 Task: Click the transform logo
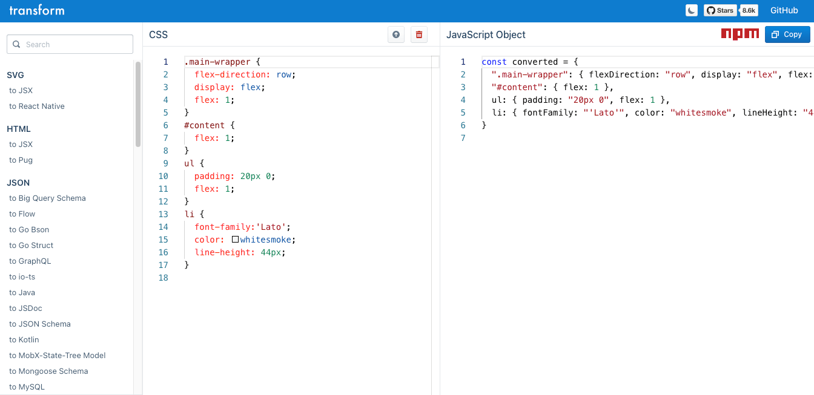(37, 10)
